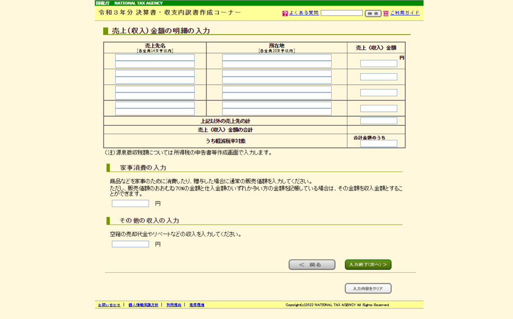
Task: Click the 上記以外の売上先の計 row label
Action: click(x=225, y=121)
